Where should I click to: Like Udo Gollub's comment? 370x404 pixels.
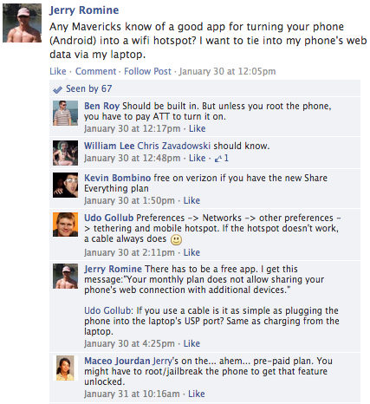[x=191, y=252]
